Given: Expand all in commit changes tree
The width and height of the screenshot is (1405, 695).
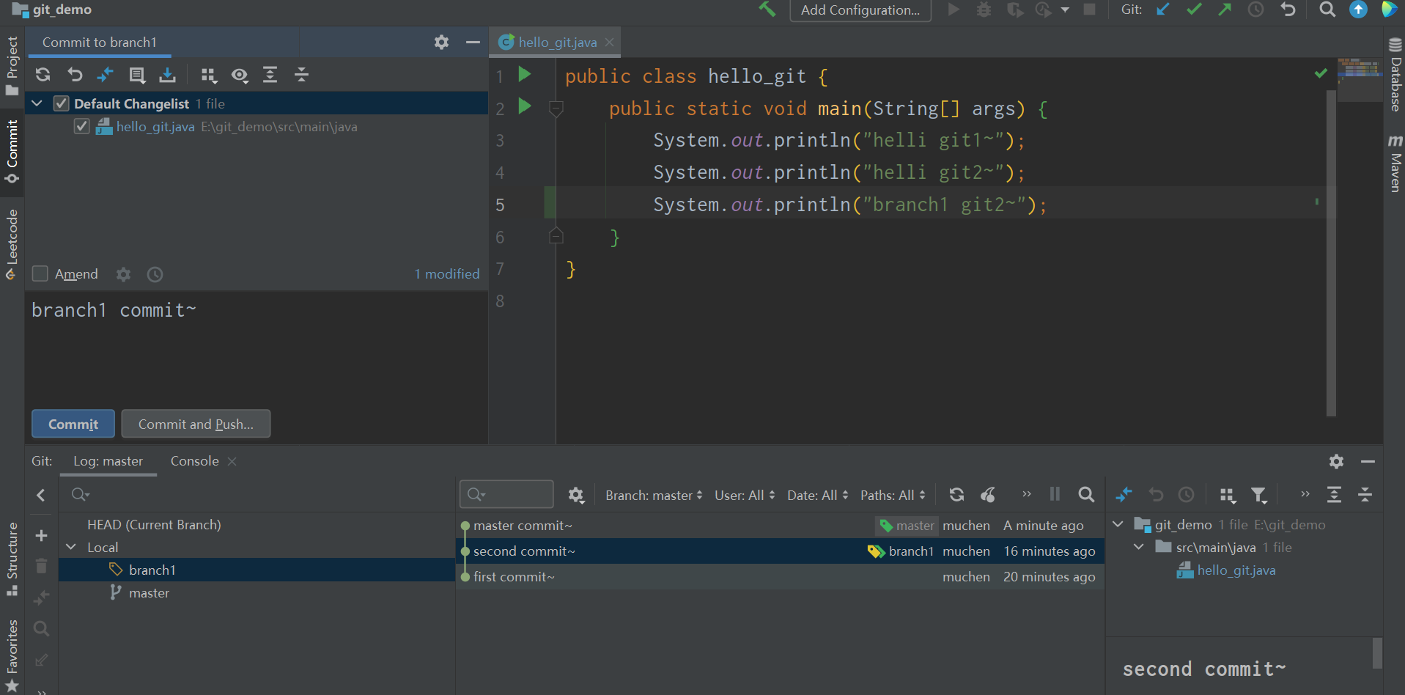Looking at the screenshot, I should click(270, 75).
